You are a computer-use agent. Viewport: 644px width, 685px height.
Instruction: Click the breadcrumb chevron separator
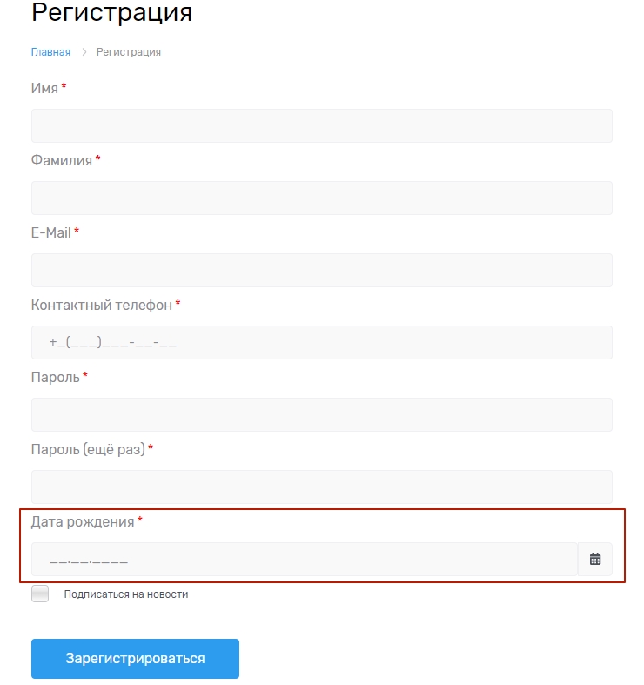(x=84, y=52)
